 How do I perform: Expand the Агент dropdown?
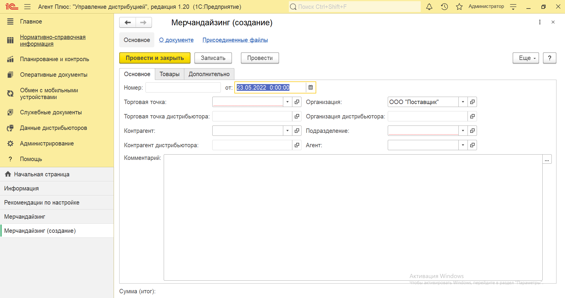point(463,145)
